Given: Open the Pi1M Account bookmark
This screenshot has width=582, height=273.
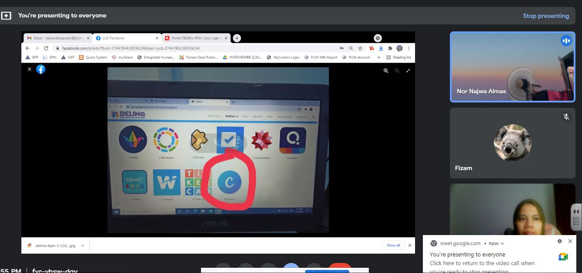Looking at the screenshot, I should point(356,57).
